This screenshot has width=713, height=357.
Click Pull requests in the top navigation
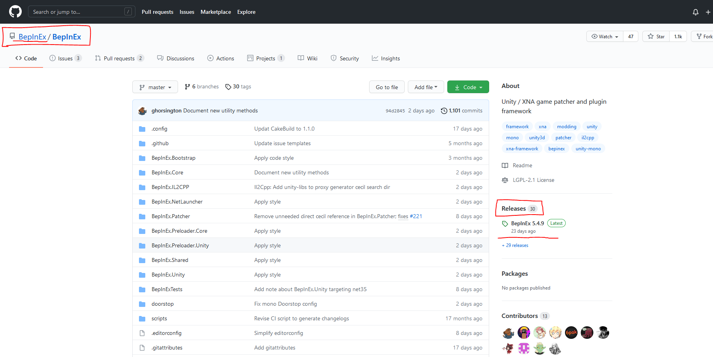pyautogui.click(x=158, y=12)
